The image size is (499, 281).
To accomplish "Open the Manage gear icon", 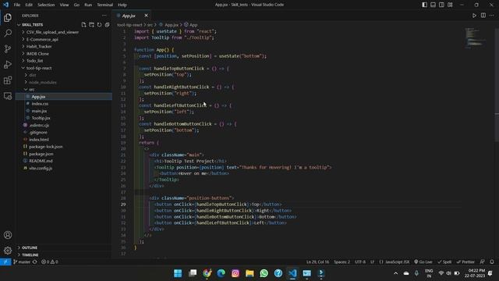I will (8, 251).
